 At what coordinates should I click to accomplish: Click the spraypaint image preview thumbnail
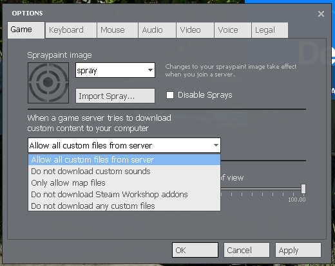click(48, 83)
